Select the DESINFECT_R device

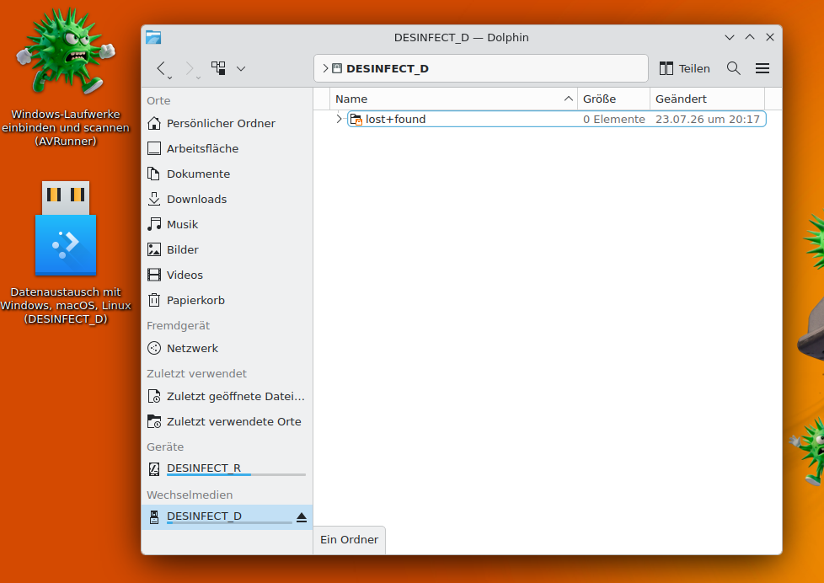click(227, 468)
